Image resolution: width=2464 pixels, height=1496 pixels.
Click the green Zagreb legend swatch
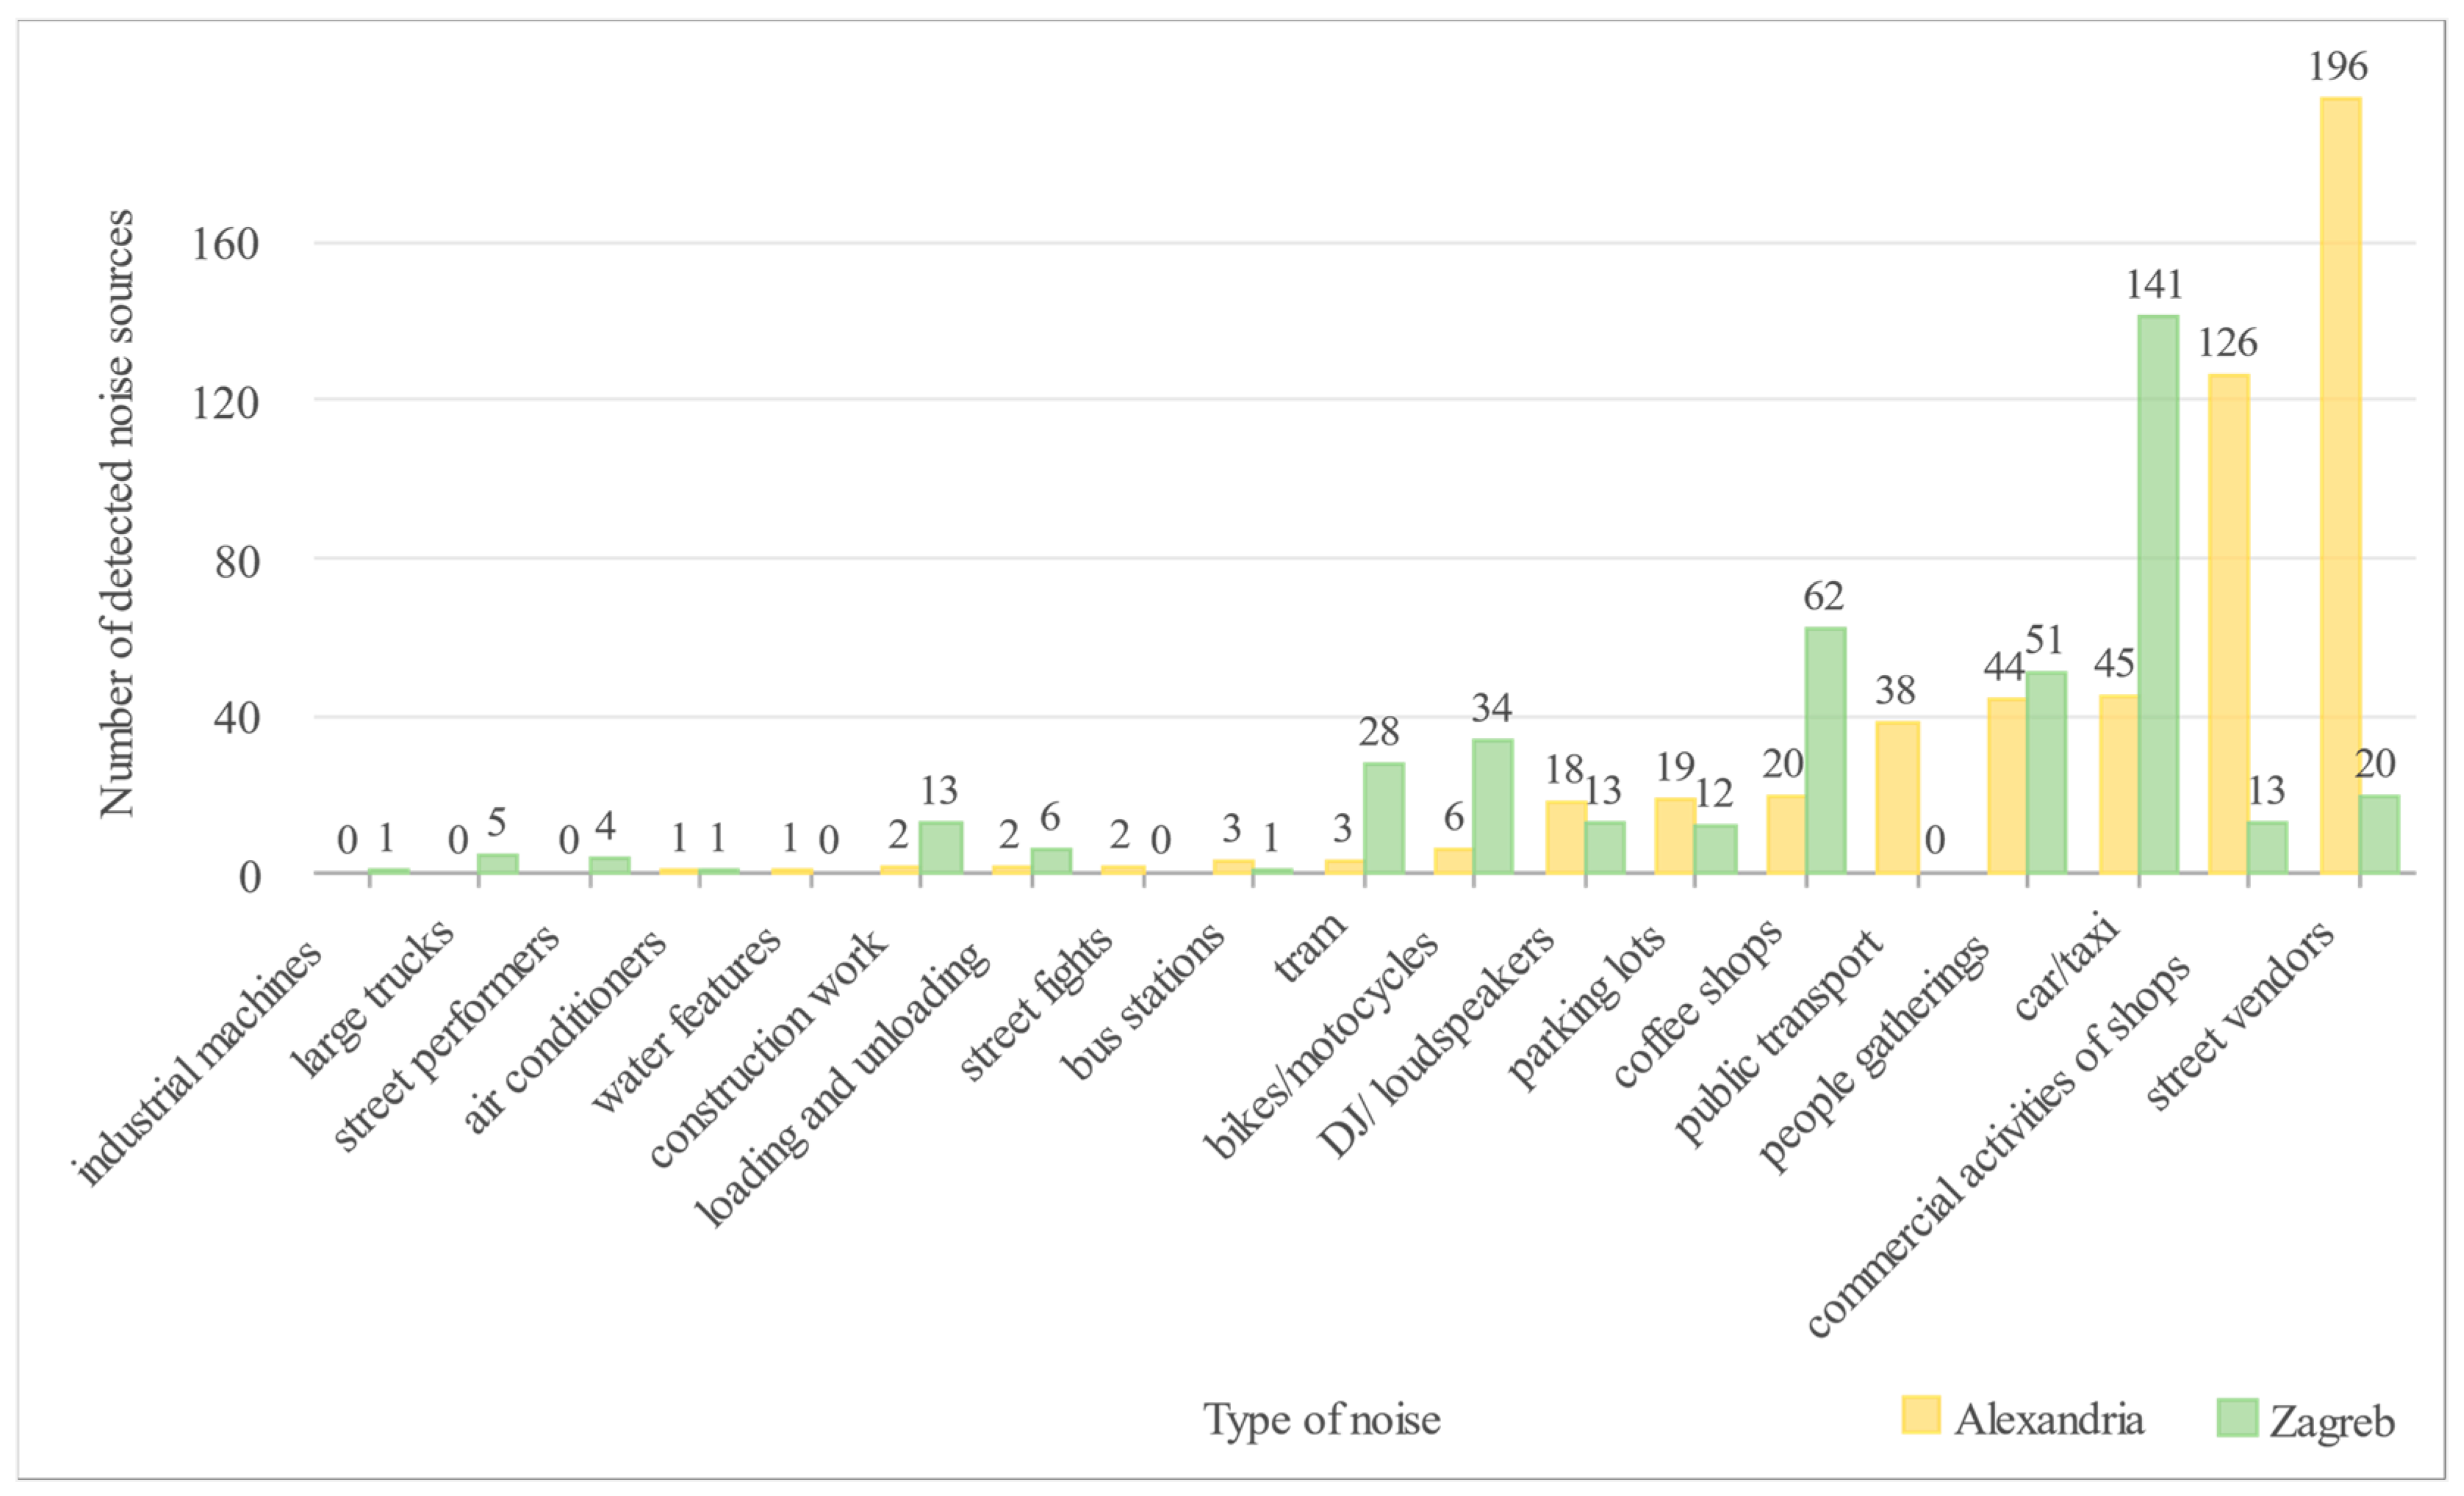(x=2236, y=1417)
